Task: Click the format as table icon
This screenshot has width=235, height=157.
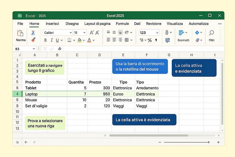Action: 167,40
